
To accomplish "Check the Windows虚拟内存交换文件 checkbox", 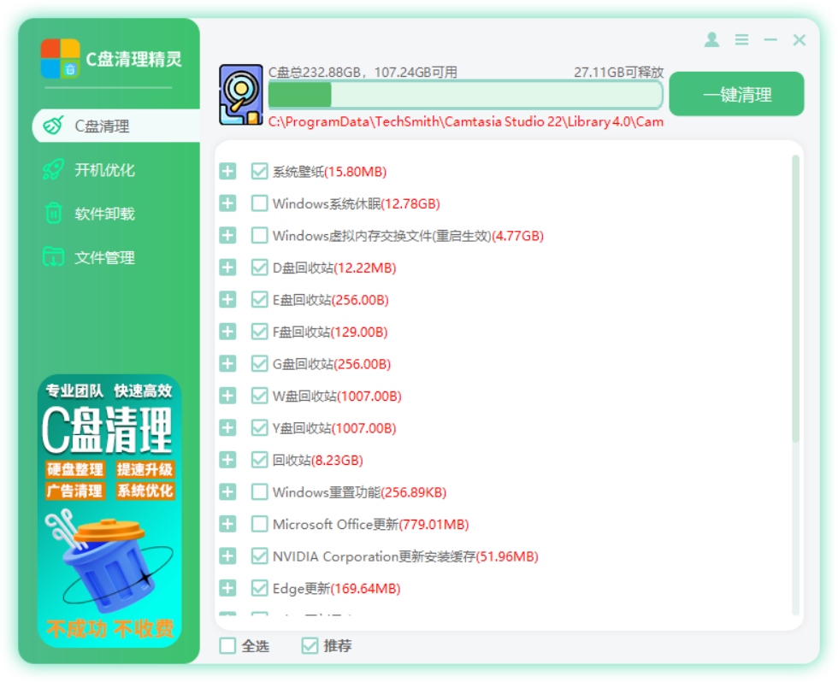I will (x=259, y=236).
